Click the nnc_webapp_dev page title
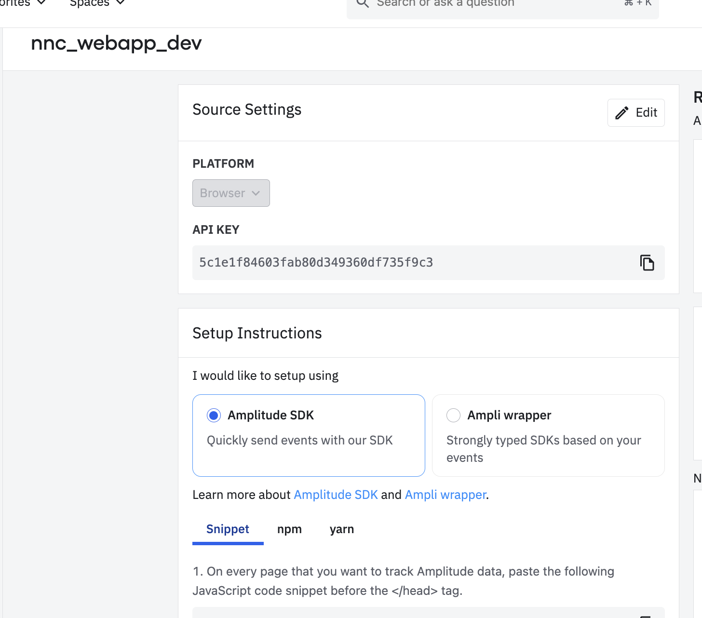This screenshot has width=702, height=618. click(116, 44)
